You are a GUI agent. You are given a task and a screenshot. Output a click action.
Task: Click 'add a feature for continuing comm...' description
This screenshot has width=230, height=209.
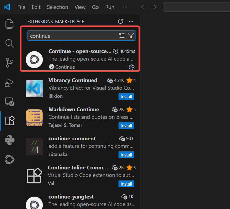(x=91, y=146)
